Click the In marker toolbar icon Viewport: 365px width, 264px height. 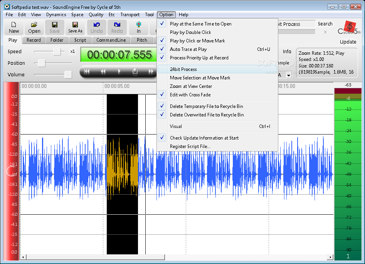point(139,27)
